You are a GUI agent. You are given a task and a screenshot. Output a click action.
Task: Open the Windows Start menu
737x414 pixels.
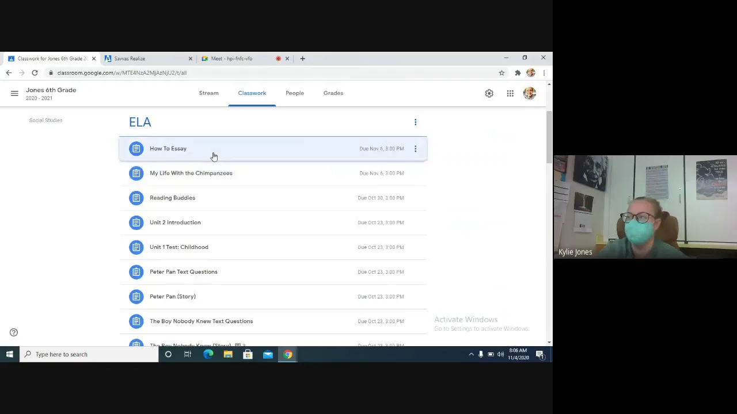9,354
